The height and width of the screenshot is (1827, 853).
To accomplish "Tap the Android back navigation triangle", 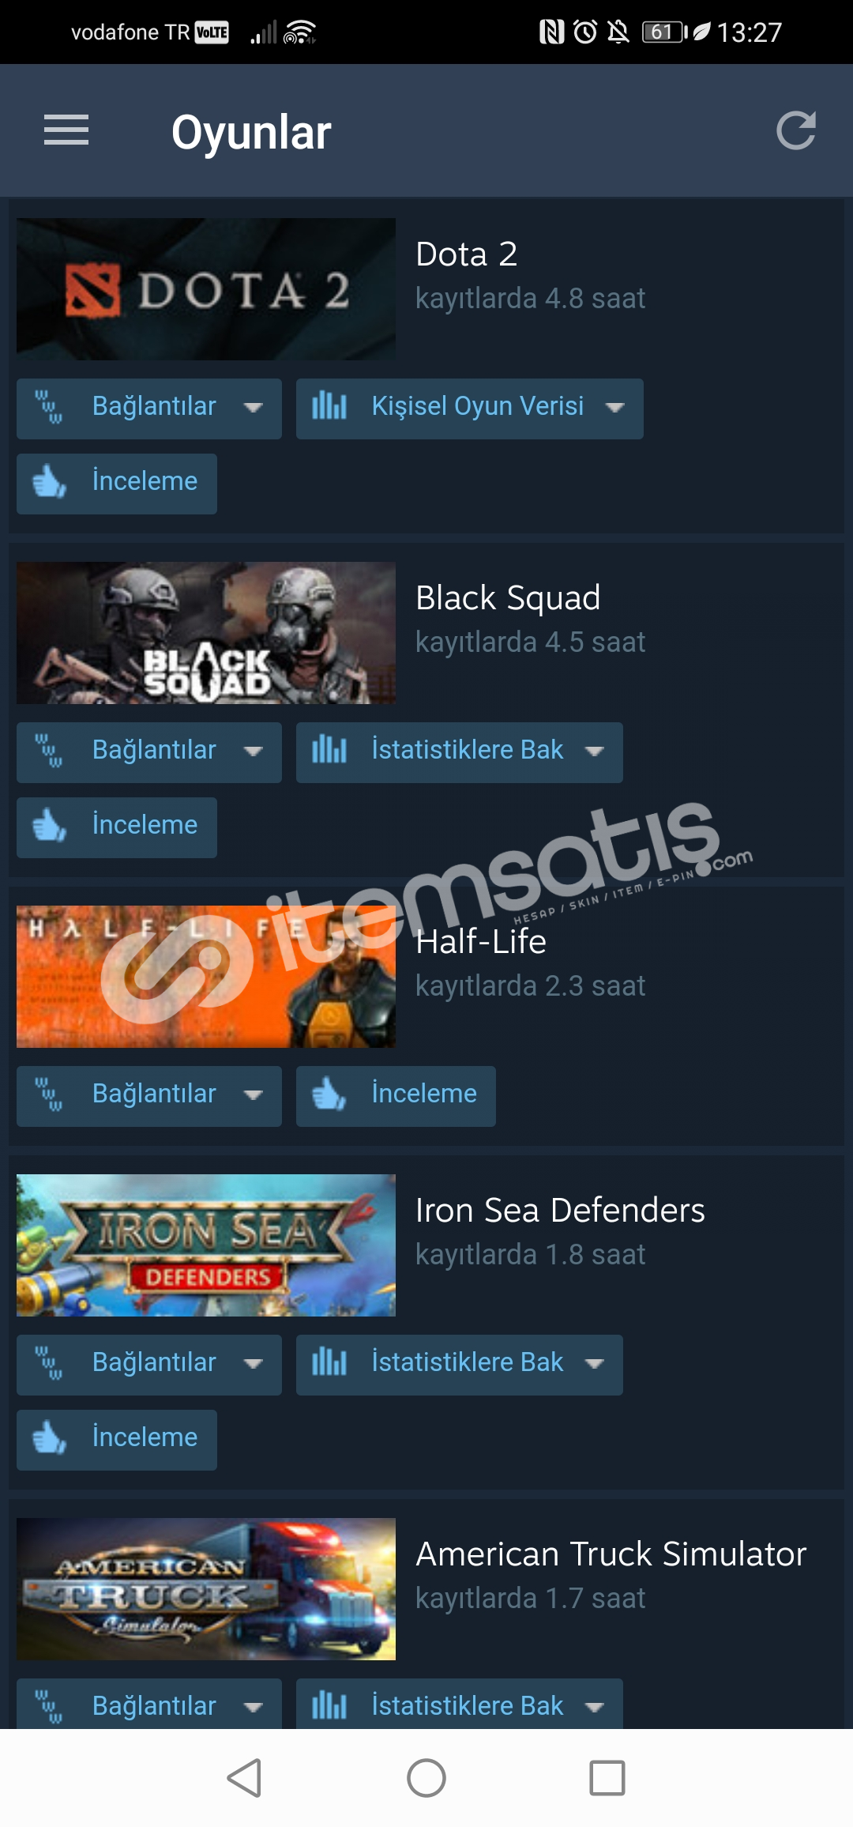I will [x=244, y=1778].
